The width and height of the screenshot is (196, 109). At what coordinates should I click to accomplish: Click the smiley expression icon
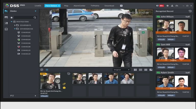pos(64,88)
